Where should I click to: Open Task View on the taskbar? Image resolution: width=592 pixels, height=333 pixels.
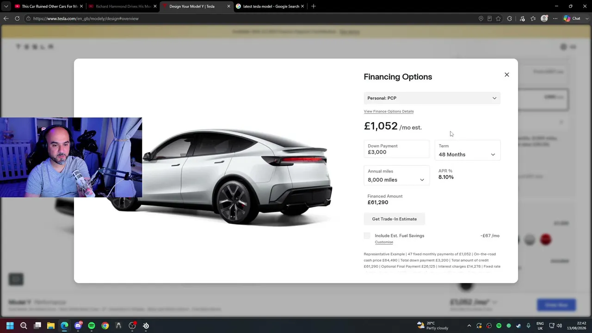(37, 326)
